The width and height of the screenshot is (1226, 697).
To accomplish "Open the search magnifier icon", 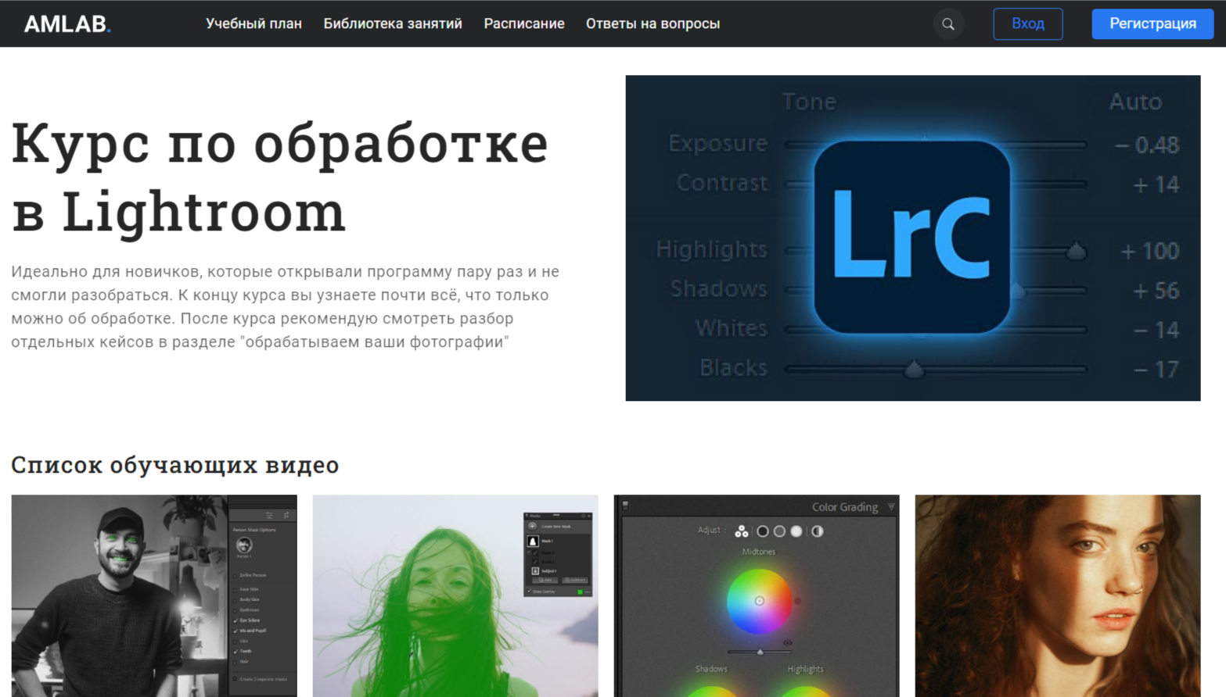I will [948, 24].
